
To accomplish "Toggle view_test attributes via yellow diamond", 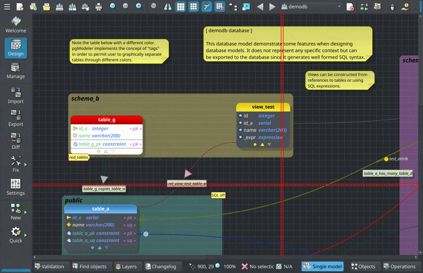I will pyautogui.click(x=255, y=144).
